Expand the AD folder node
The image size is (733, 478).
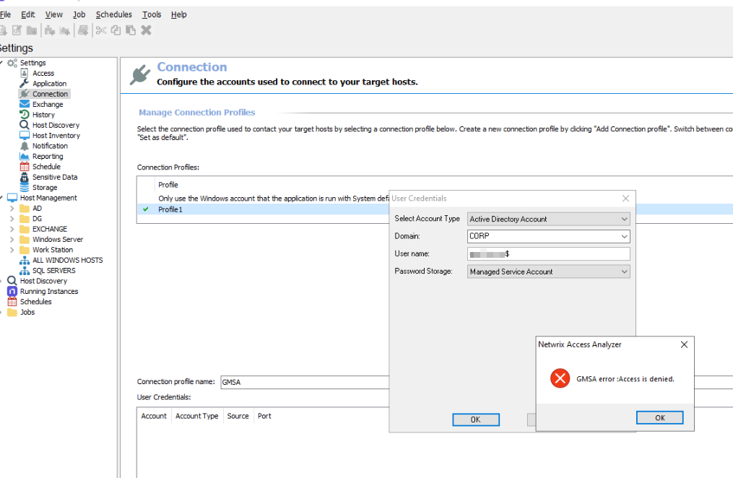pyautogui.click(x=12, y=209)
